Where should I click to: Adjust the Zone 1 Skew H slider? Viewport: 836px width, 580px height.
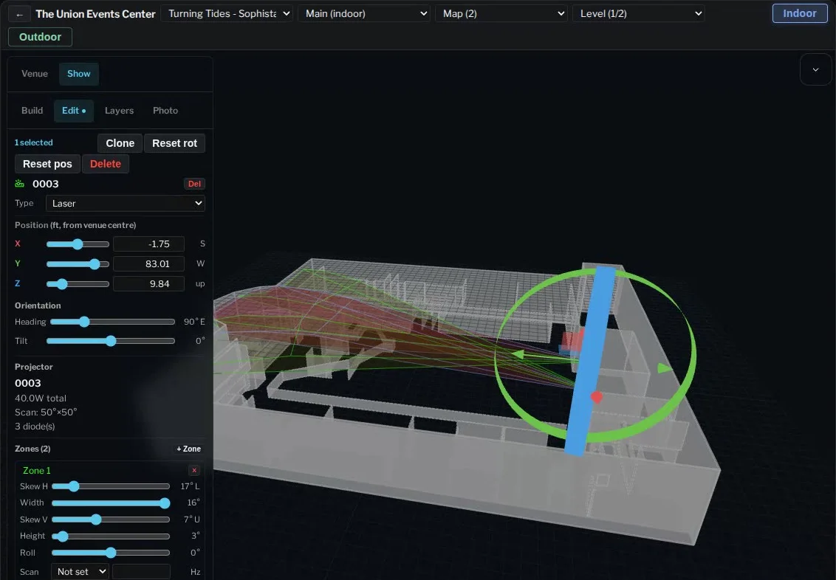(111, 486)
